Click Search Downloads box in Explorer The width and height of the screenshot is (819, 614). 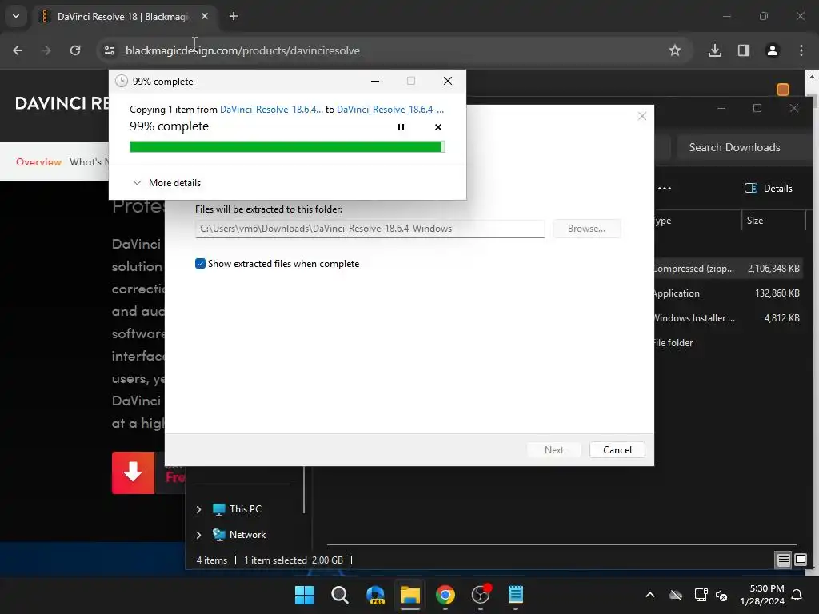[x=744, y=147]
